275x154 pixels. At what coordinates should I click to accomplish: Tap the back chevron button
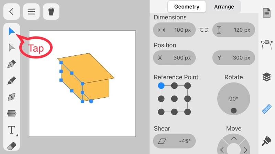tap(12, 12)
